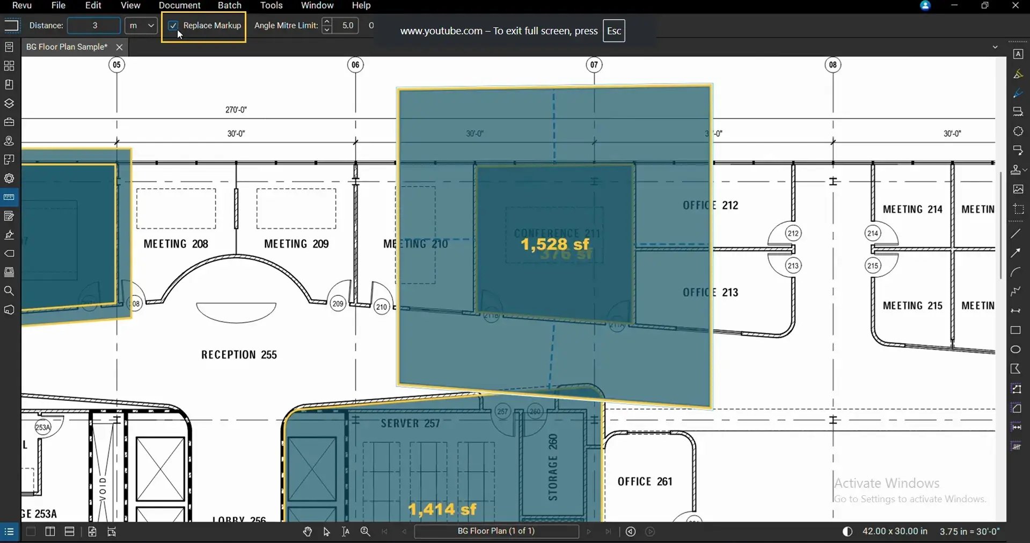Select the Highlight tool
Image resolution: width=1030 pixels, height=543 pixels.
(1018, 74)
